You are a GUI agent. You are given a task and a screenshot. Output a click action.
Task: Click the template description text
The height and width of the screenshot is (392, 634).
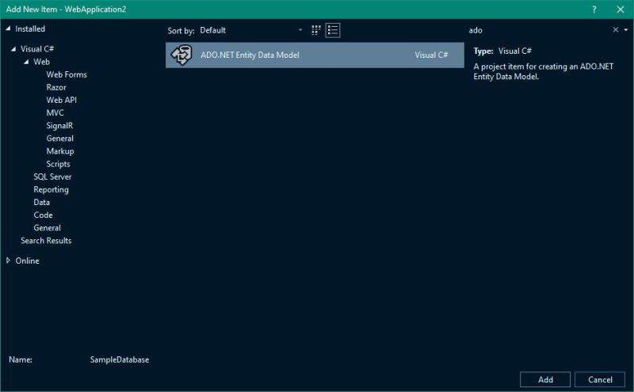tap(544, 71)
